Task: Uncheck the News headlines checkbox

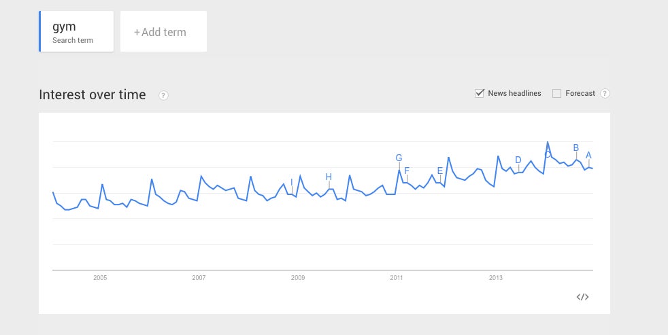Action: click(480, 93)
